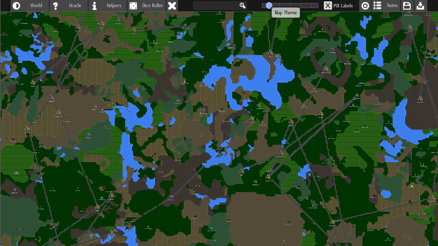
Task: Click the Map Theme tooltip label
Action: tap(286, 13)
